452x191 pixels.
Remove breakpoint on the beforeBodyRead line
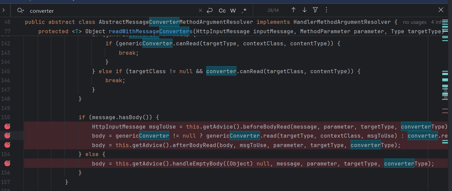click(x=7, y=127)
